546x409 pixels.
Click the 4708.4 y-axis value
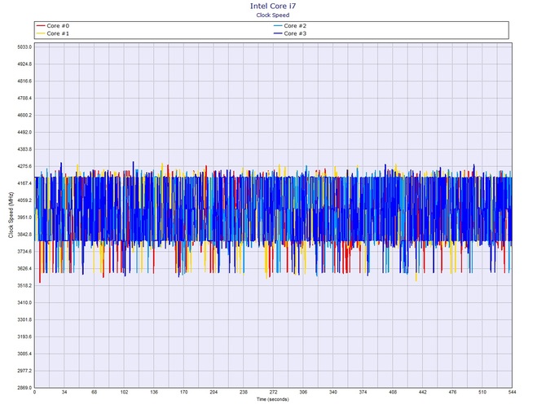(x=24, y=98)
